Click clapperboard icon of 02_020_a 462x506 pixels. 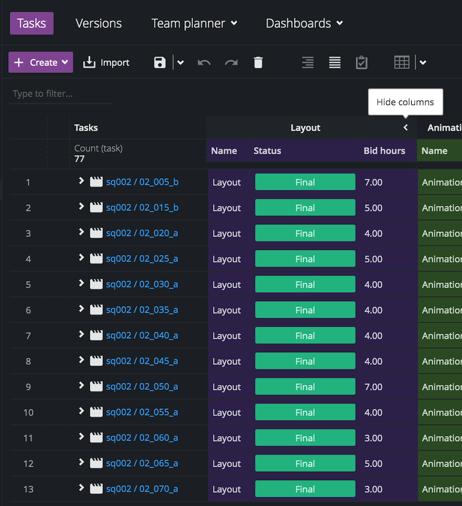pos(96,232)
